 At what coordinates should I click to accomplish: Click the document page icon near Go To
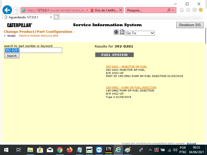pos(122,32)
